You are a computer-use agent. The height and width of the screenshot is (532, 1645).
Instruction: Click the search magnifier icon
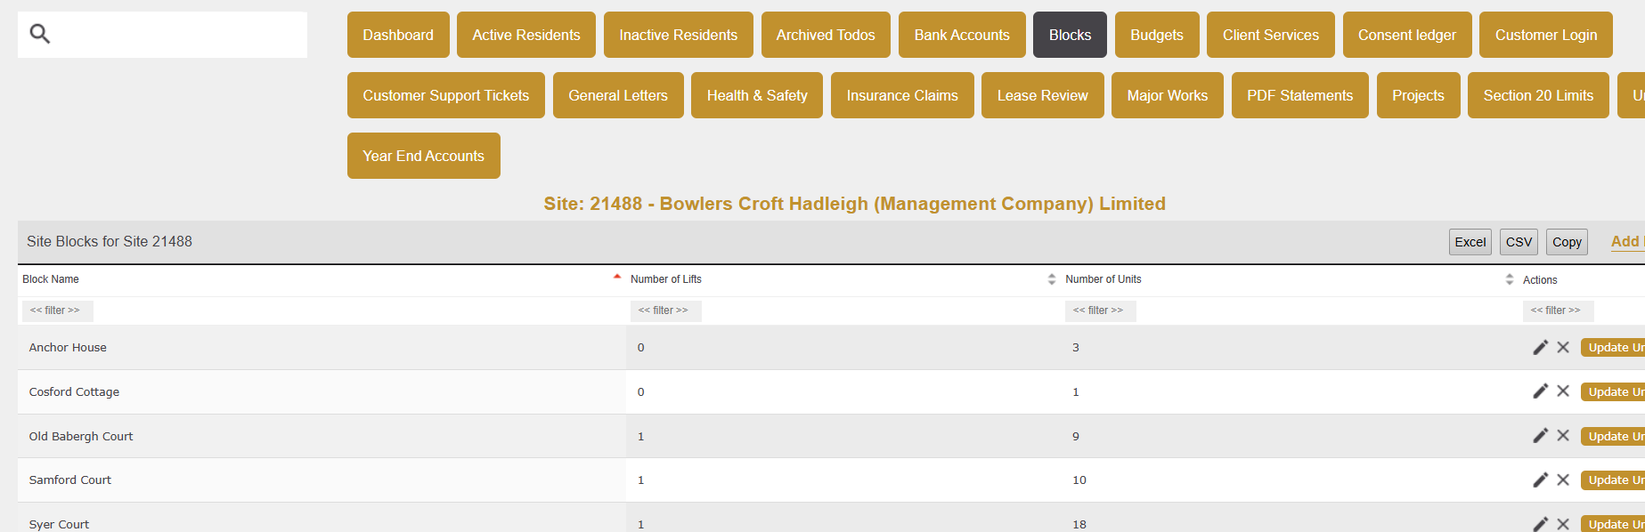tap(40, 34)
